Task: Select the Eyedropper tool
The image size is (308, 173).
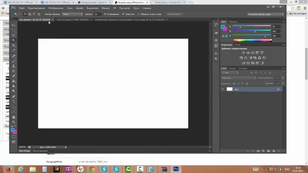Action: 13,50
